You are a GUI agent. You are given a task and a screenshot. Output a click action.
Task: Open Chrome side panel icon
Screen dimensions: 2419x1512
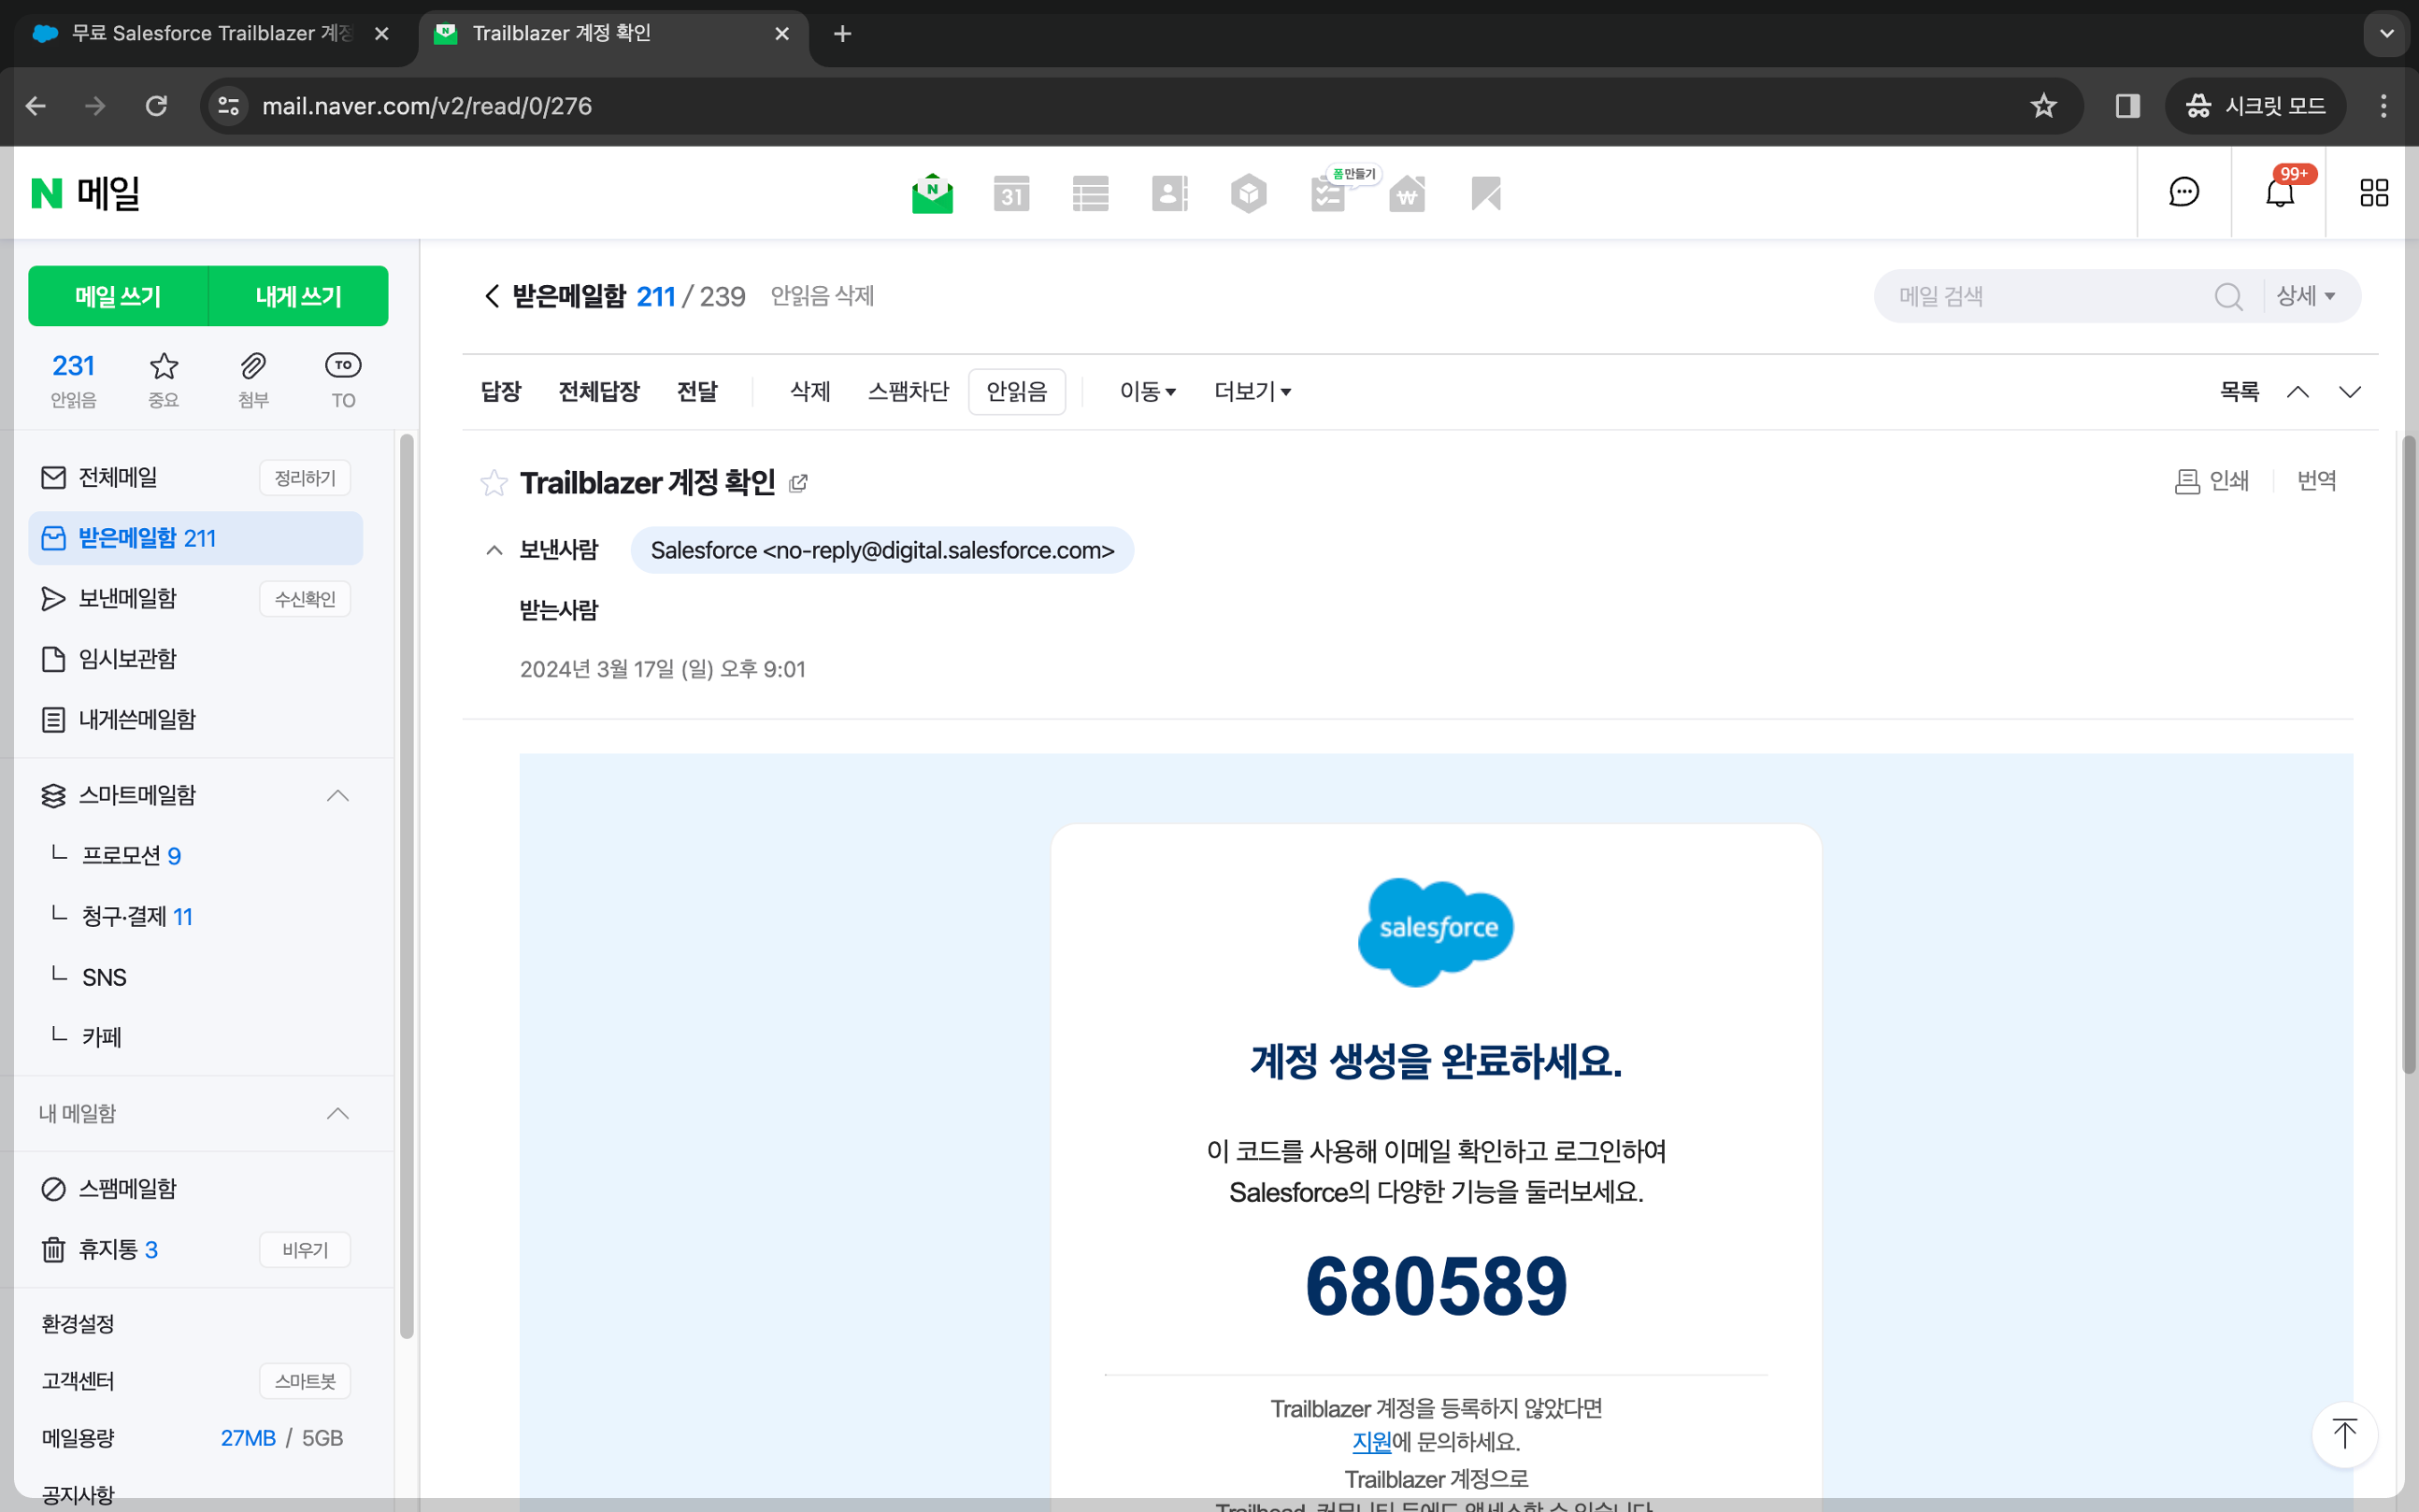(x=2127, y=106)
